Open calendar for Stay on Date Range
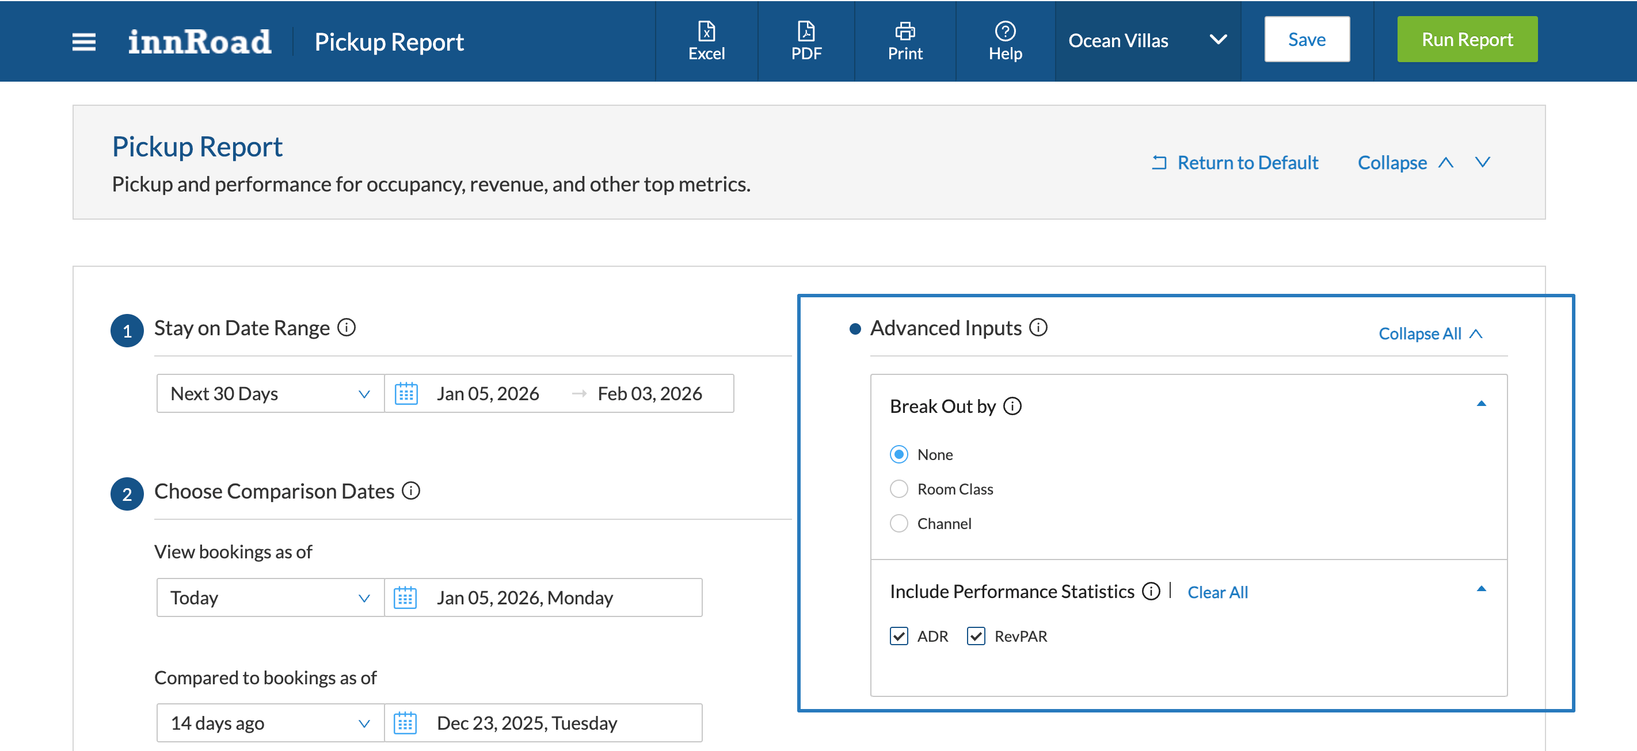1637x751 pixels. (406, 393)
